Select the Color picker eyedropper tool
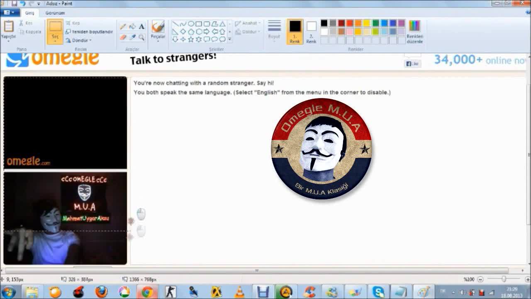This screenshot has width=531, height=299. [x=132, y=37]
